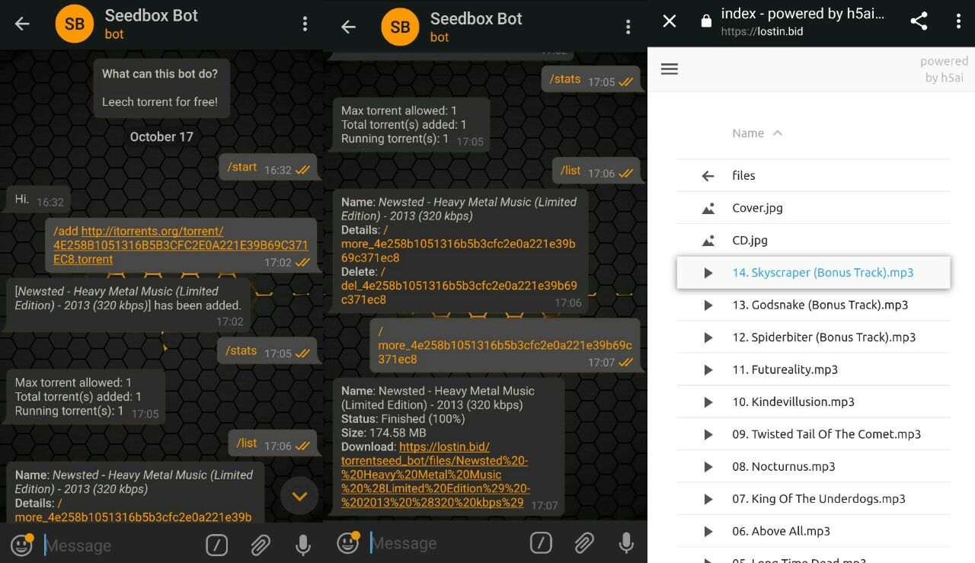This screenshot has height=563, width=975.
Task: Click the image icon beside CD.jpg
Action: point(708,240)
